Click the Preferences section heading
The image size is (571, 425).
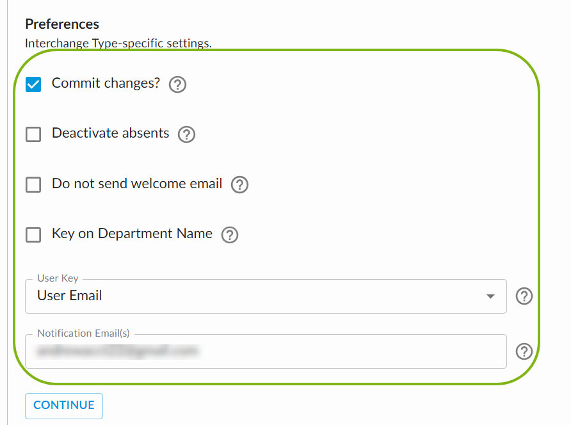point(62,24)
